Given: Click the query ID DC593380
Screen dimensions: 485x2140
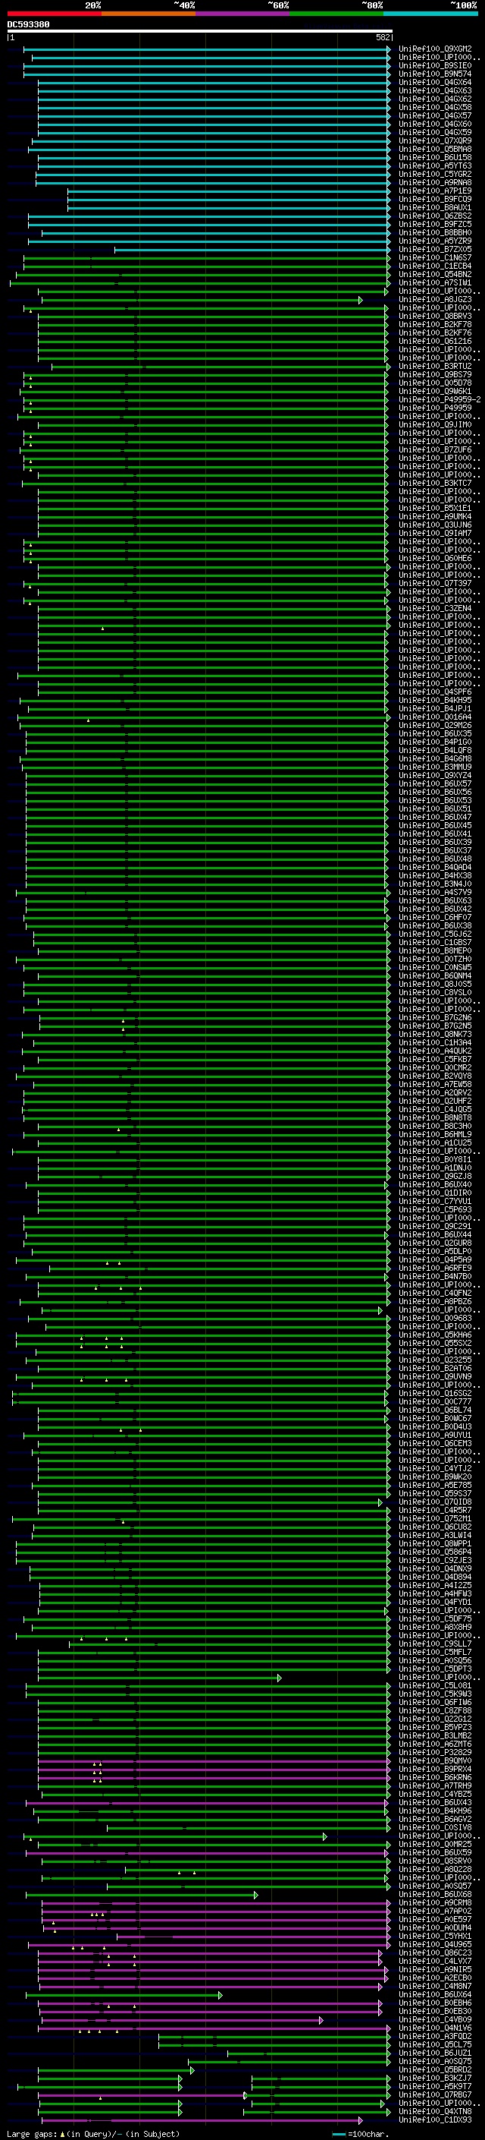Looking at the screenshot, I should [x=28, y=24].
